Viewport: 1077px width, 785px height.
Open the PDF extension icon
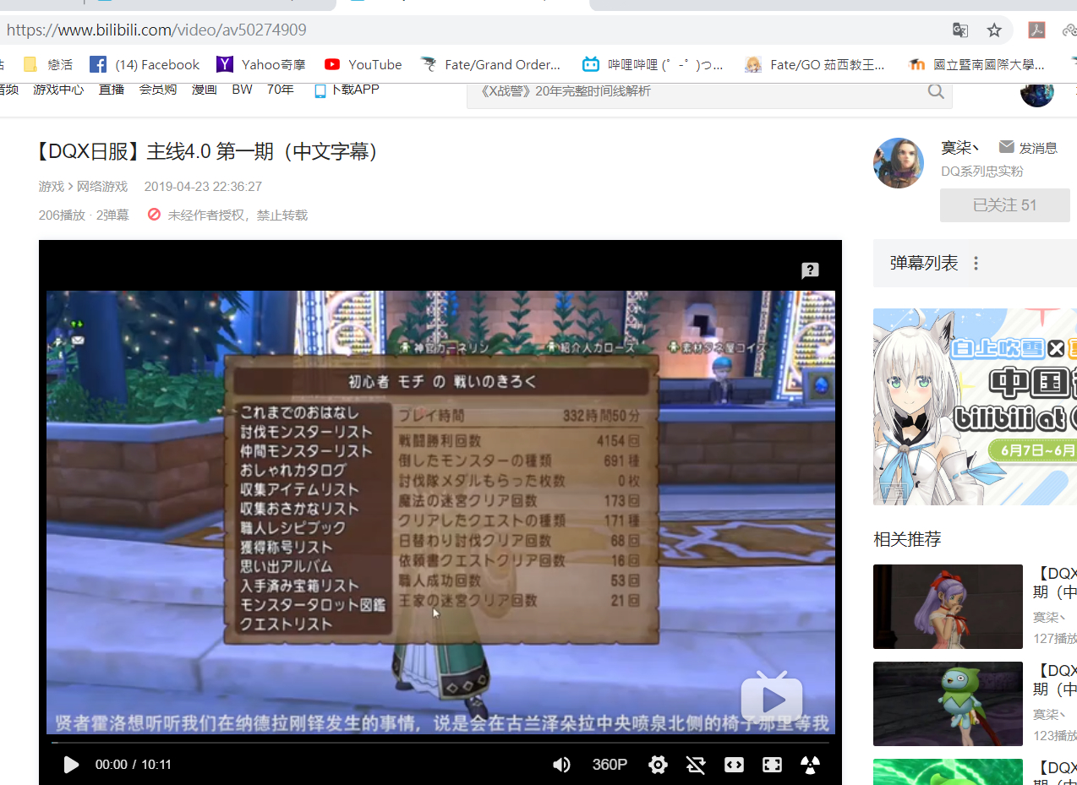point(1036,30)
